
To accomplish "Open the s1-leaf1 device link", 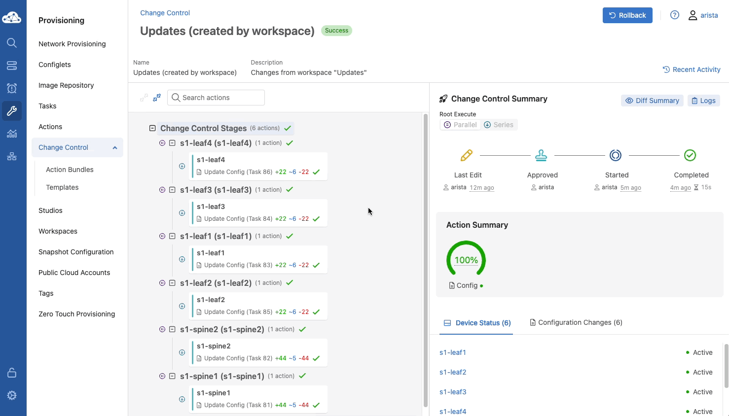I will [452, 352].
